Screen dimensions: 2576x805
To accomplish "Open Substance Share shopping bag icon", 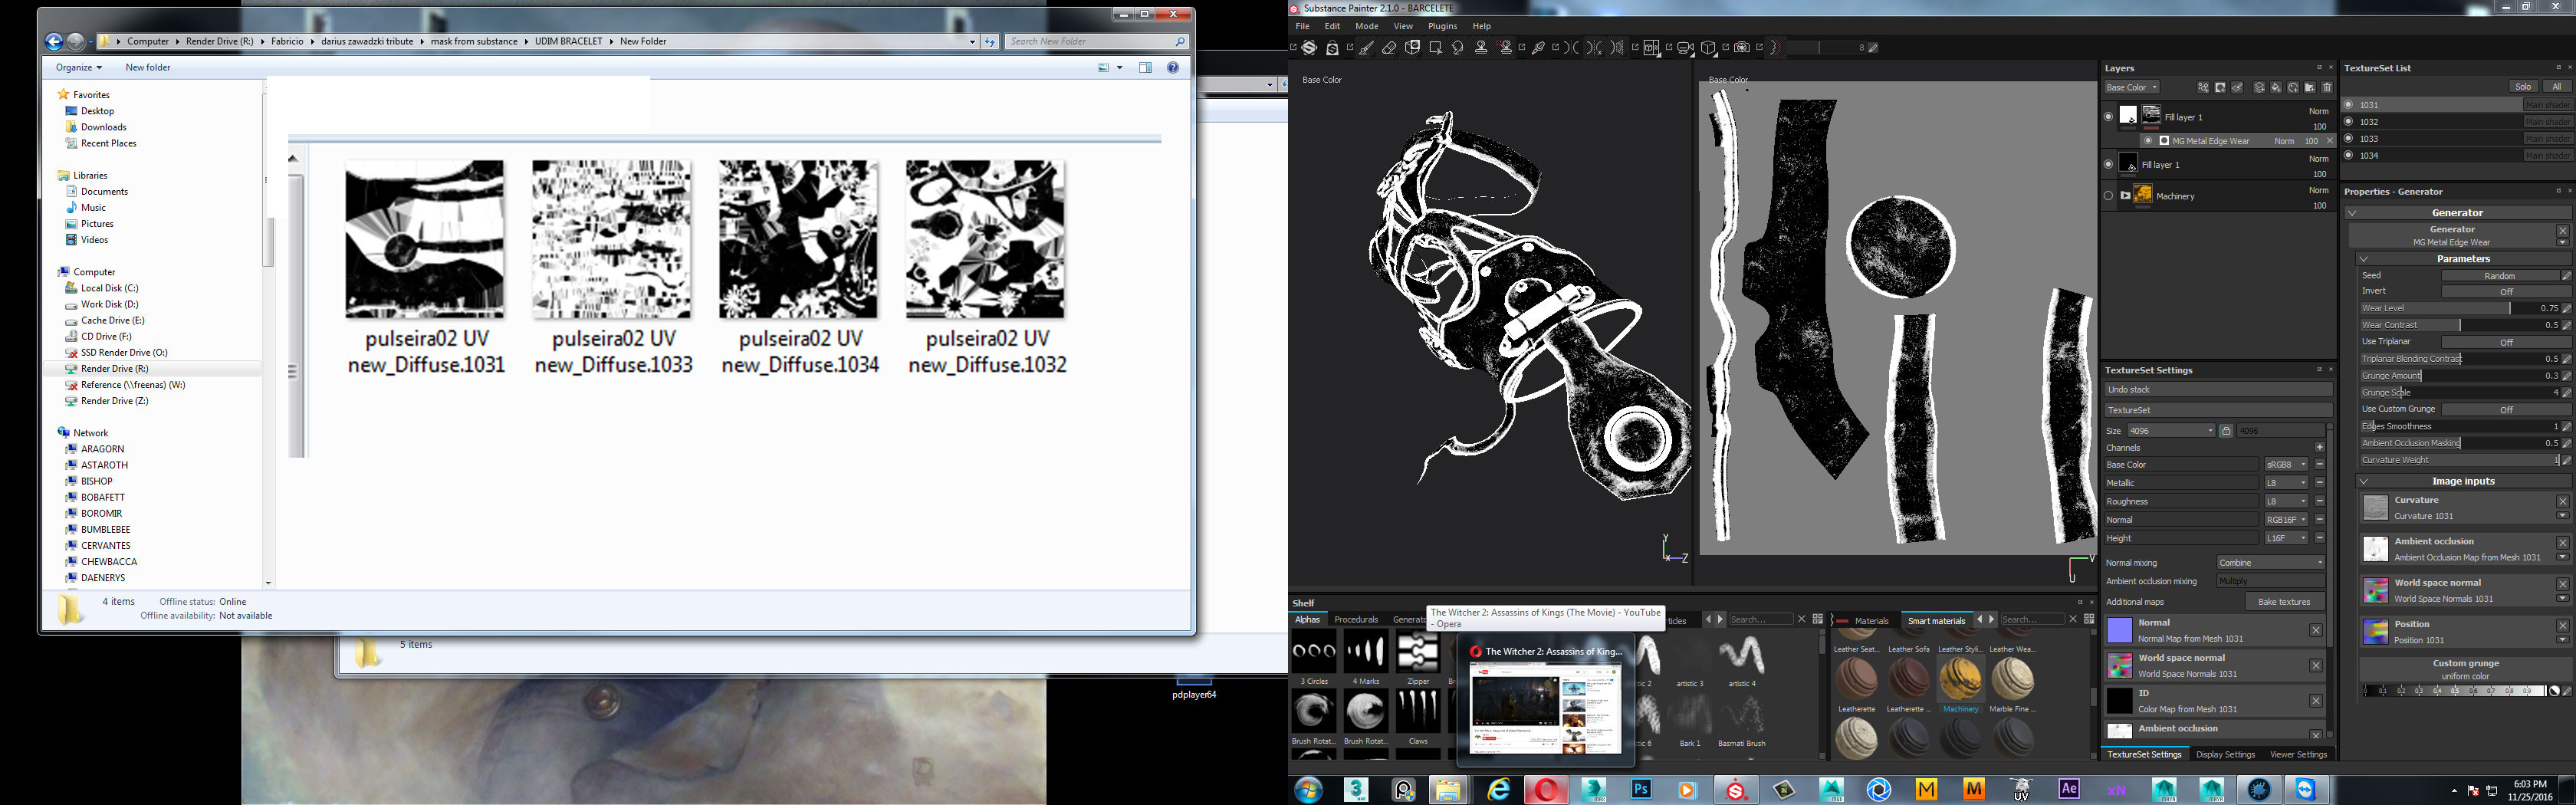I will pyautogui.click(x=1333, y=47).
